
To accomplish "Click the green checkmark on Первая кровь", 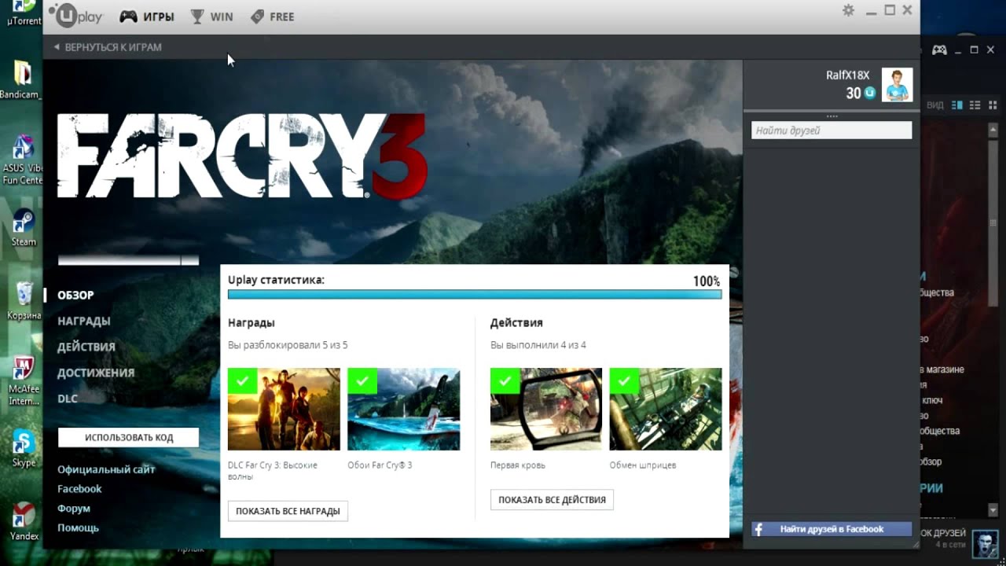I will coord(505,380).
